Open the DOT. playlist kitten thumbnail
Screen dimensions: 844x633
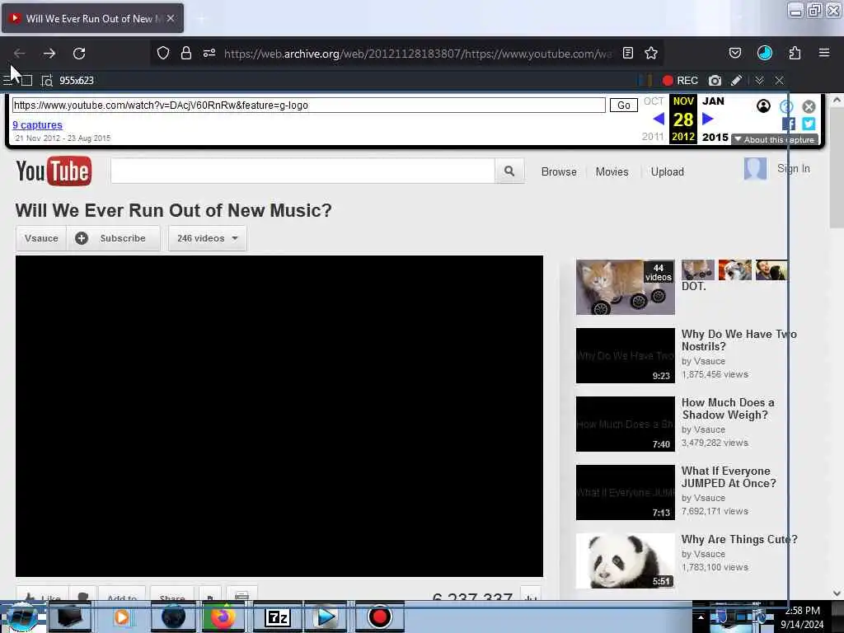[x=625, y=287]
